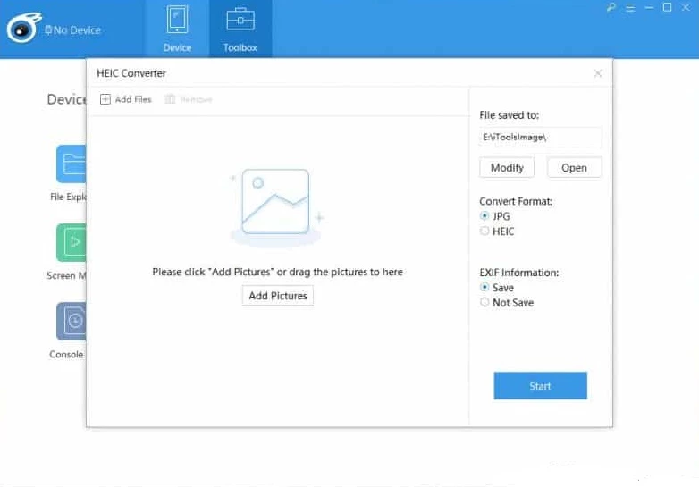Image resolution: width=699 pixels, height=487 pixels.
Task: Click the key icon in title bar
Action: [x=611, y=8]
